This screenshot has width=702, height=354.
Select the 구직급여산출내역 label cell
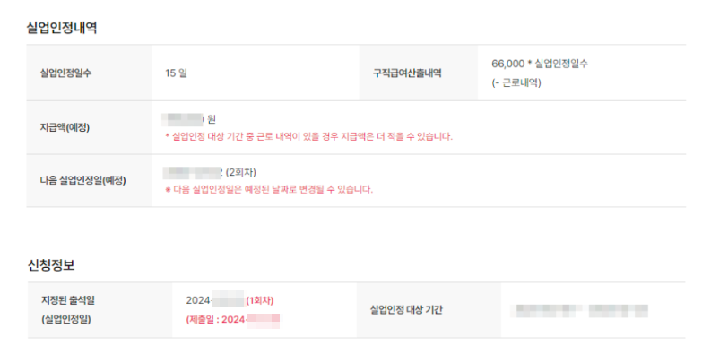(x=418, y=73)
